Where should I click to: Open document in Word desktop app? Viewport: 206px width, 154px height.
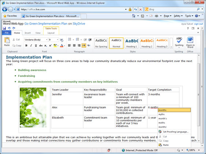190,43
